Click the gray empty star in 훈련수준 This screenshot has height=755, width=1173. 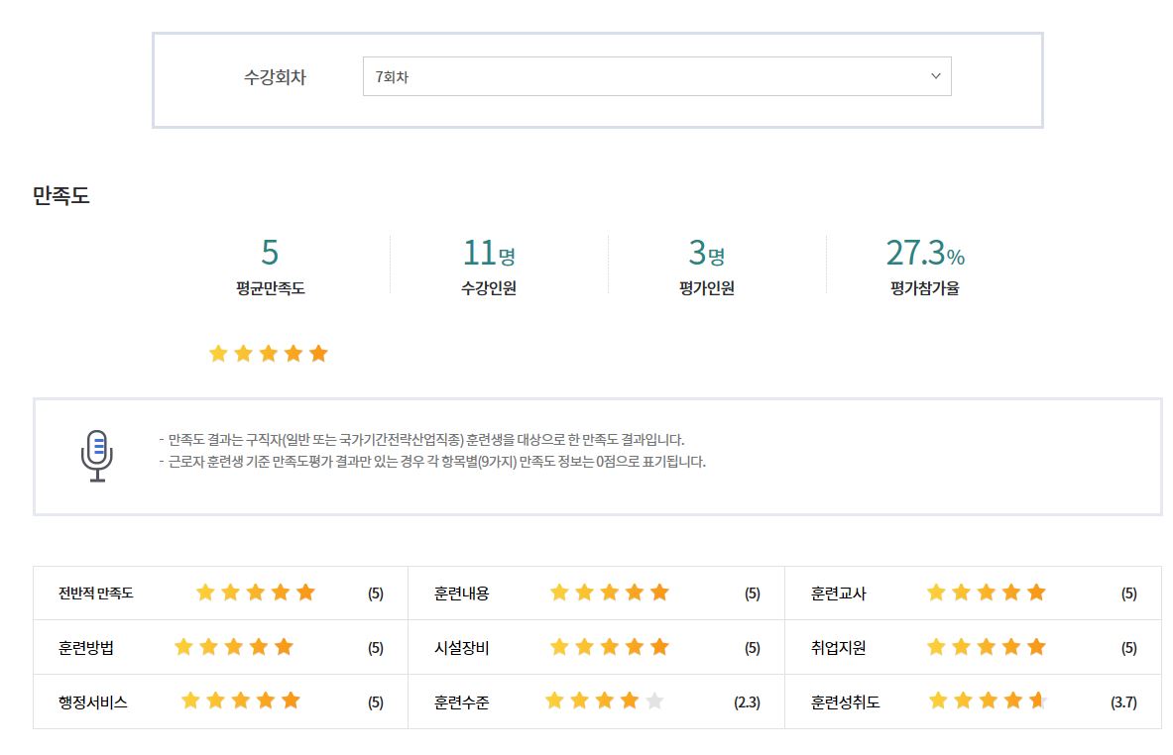(654, 701)
